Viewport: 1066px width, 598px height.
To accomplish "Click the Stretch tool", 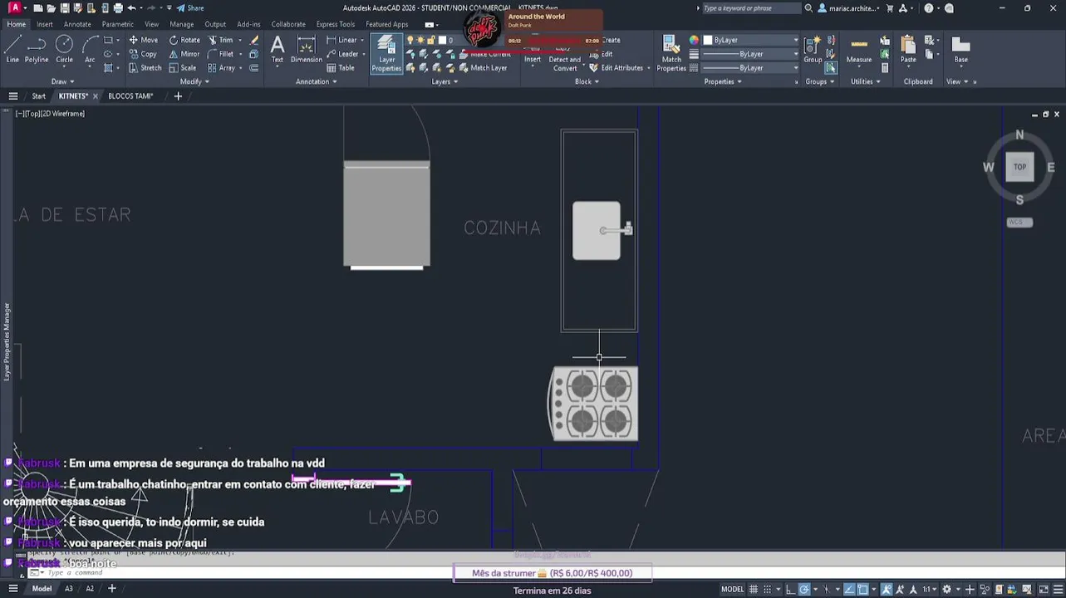I will point(145,68).
